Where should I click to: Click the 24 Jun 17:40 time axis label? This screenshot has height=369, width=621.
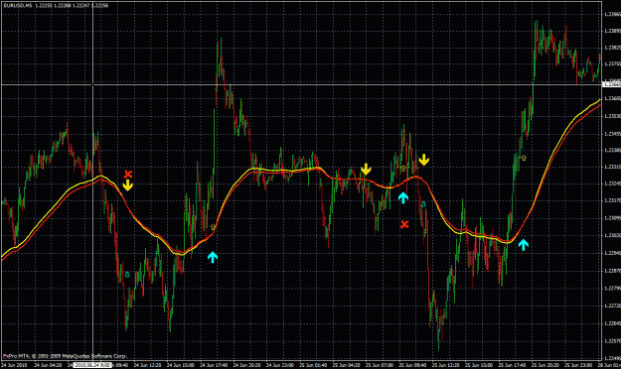pyautogui.click(x=214, y=365)
